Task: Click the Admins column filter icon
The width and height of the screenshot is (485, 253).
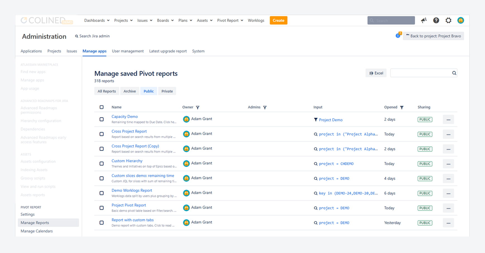Action: 265,107
